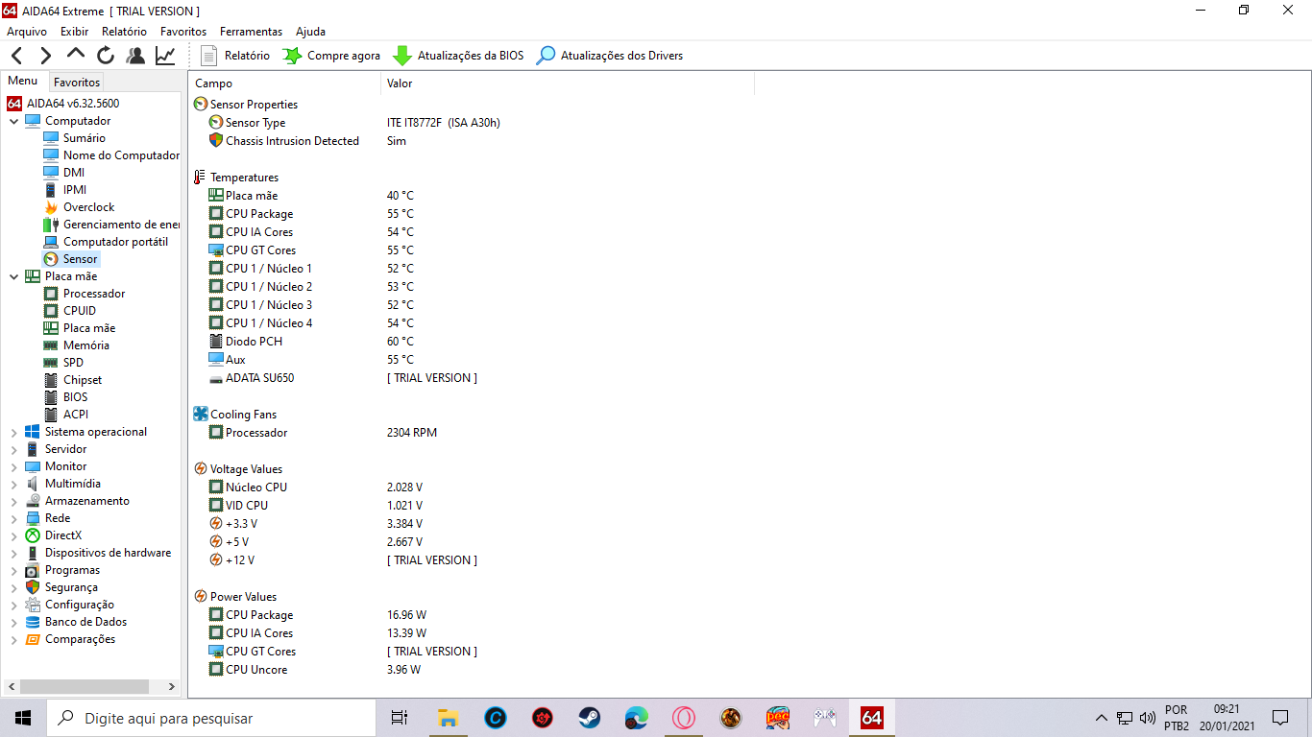Collapse the Placa mãe tree node
This screenshot has height=737, width=1312.
point(13,276)
